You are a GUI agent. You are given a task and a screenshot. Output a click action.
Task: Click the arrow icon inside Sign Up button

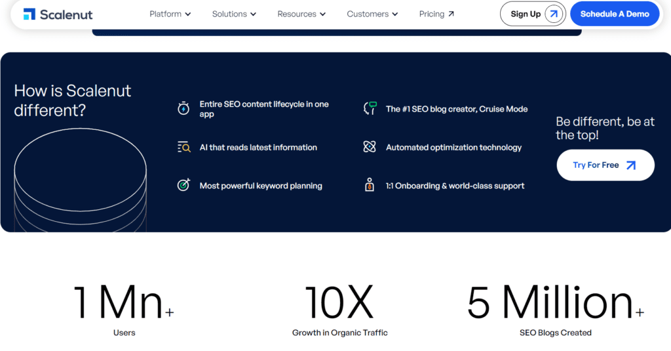(554, 14)
